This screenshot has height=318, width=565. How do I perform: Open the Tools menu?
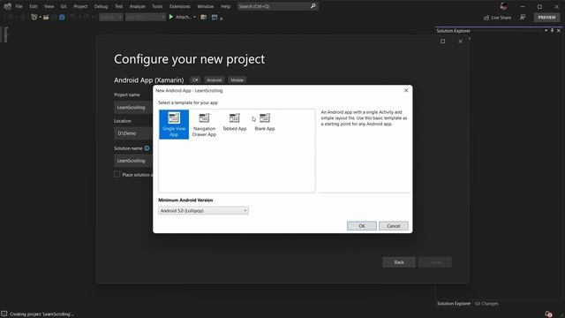click(x=157, y=6)
